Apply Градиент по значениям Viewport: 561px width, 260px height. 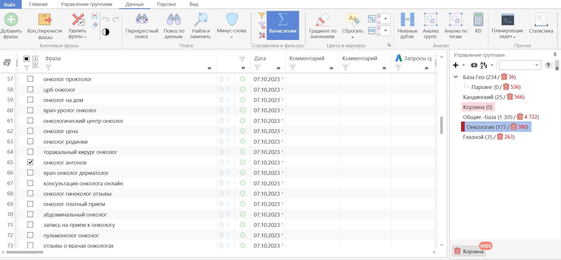click(322, 26)
